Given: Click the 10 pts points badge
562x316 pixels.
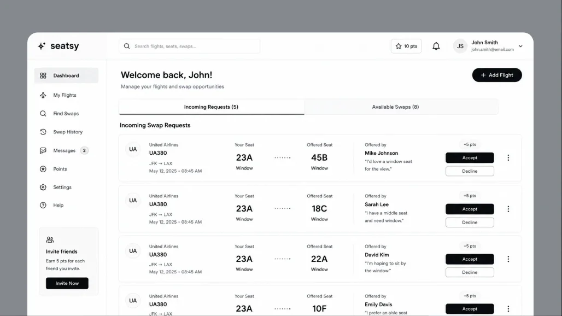Looking at the screenshot, I should pyautogui.click(x=406, y=46).
